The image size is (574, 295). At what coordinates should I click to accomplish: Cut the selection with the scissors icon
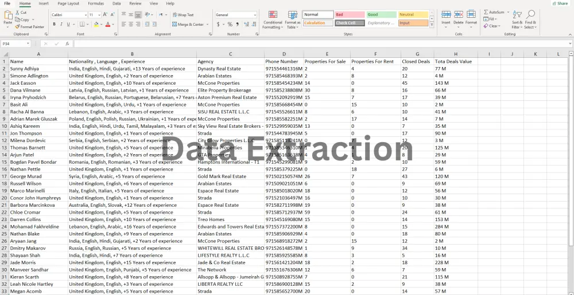18,13
